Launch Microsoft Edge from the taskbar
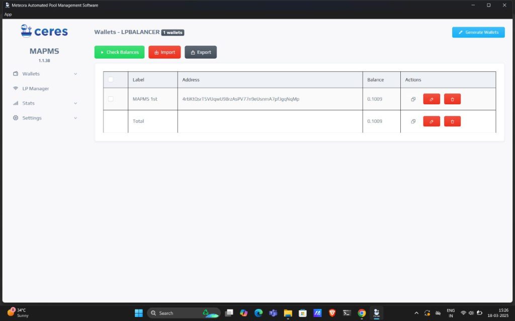515x321 pixels. pyautogui.click(x=259, y=313)
